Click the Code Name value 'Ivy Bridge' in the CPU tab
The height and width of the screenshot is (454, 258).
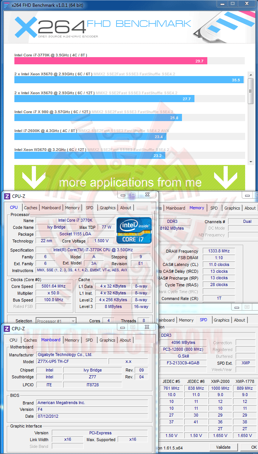[57, 227]
